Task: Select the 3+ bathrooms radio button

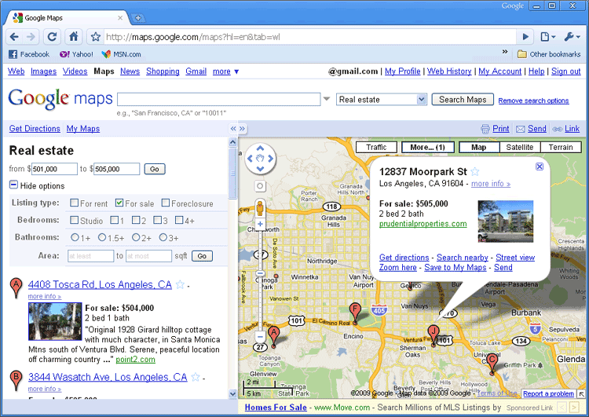Action: [x=163, y=237]
